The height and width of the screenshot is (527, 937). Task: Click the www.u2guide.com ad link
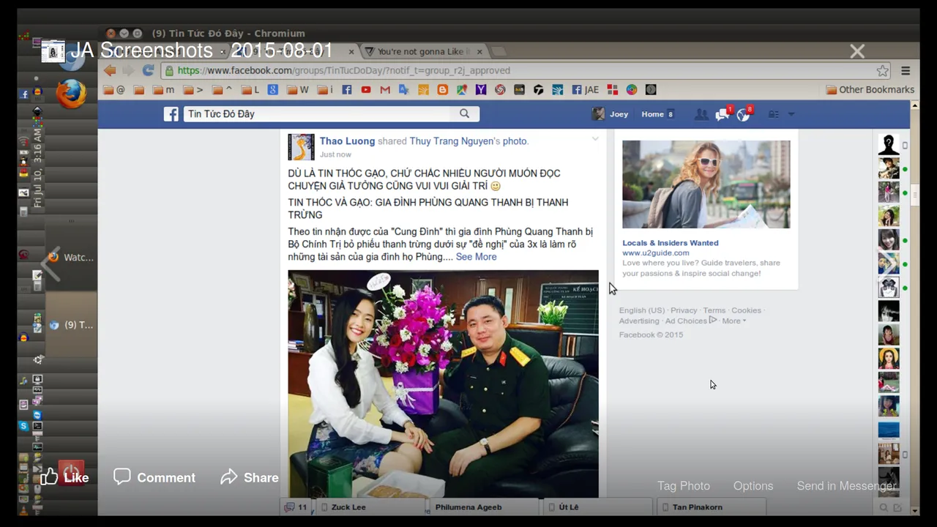655,253
